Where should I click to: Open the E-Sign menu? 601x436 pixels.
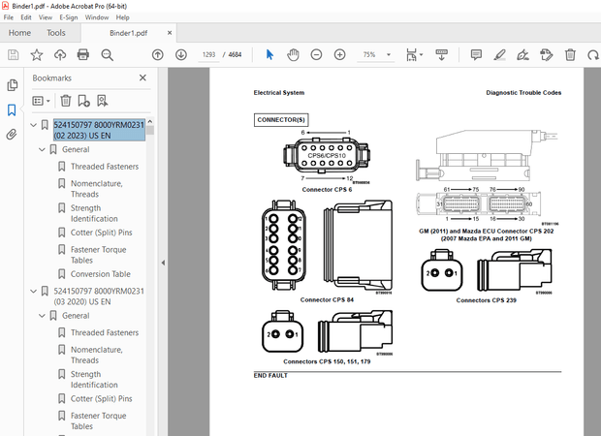[66, 17]
